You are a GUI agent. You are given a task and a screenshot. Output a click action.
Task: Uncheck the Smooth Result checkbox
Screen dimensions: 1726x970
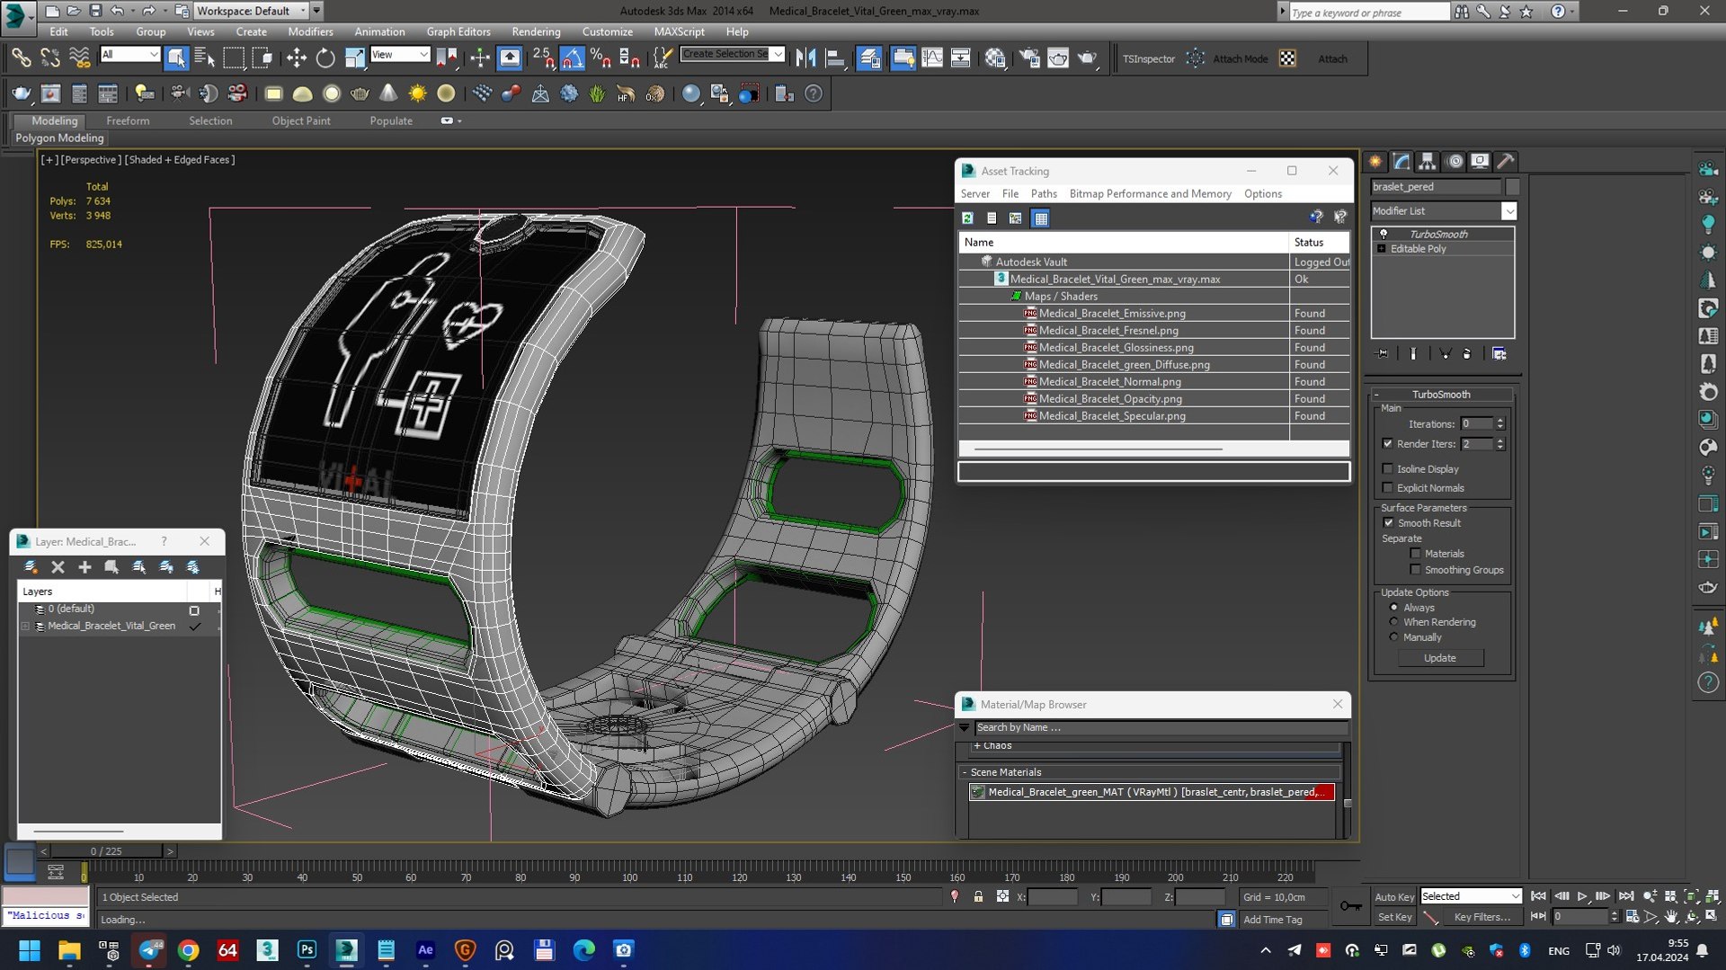(x=1388, y=522)
